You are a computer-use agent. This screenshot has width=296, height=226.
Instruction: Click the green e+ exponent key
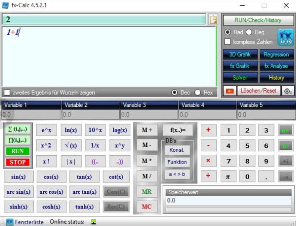[285, 130]
